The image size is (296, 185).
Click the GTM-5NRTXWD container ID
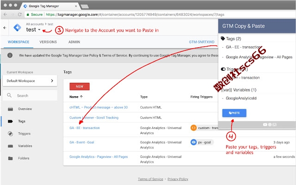(202, 42)
